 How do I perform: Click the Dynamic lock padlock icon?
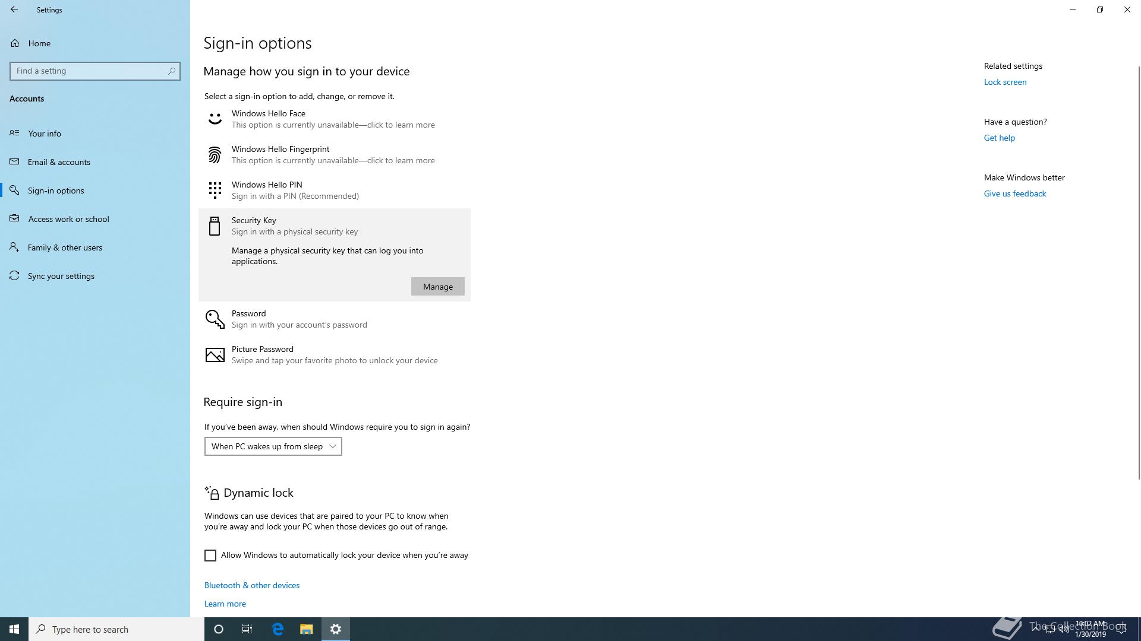[212, 493]
